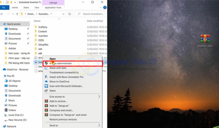Screen dimensions: 219x128
Task: Open the Inventor 2023 archive on desktop
Action: click(x=205, y=39)
